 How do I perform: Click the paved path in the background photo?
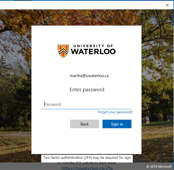coord(16,134)
